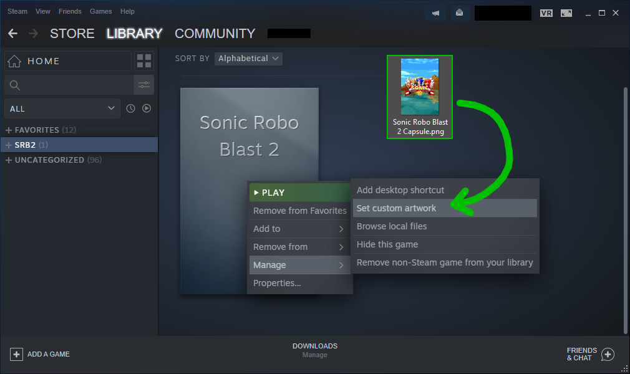Go forward with the right arrow
630x374 pixels.
(33, 33)
